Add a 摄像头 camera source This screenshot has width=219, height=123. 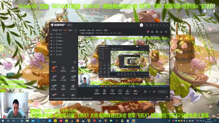105,92
